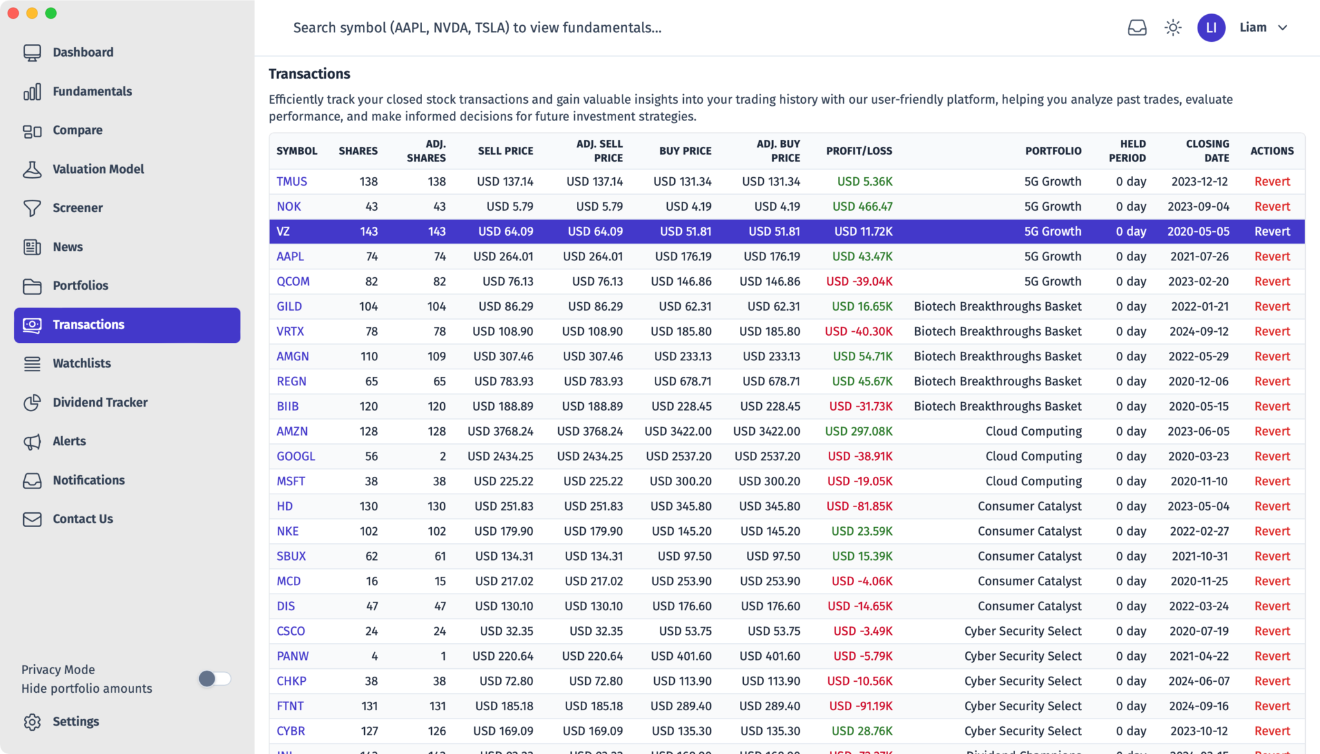This screenshot has height=754, width=1320.
Task: Revert the TMUS transaction
Action: tap(1272, 182)
